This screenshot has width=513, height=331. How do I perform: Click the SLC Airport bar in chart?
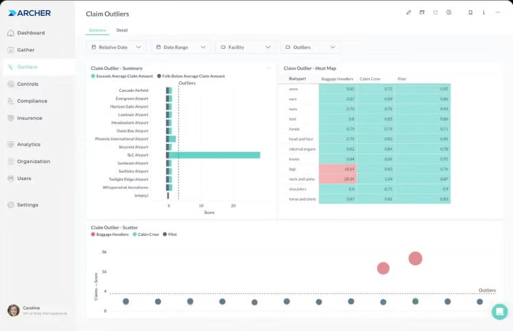pyautogui.click(x=215, y=155)
